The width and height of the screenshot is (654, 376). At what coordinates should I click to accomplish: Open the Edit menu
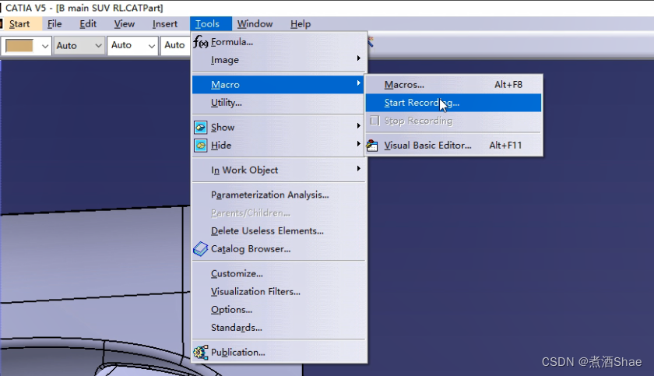(x=88, y=24)
